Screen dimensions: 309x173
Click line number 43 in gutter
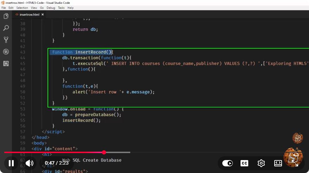click(23, 52)
